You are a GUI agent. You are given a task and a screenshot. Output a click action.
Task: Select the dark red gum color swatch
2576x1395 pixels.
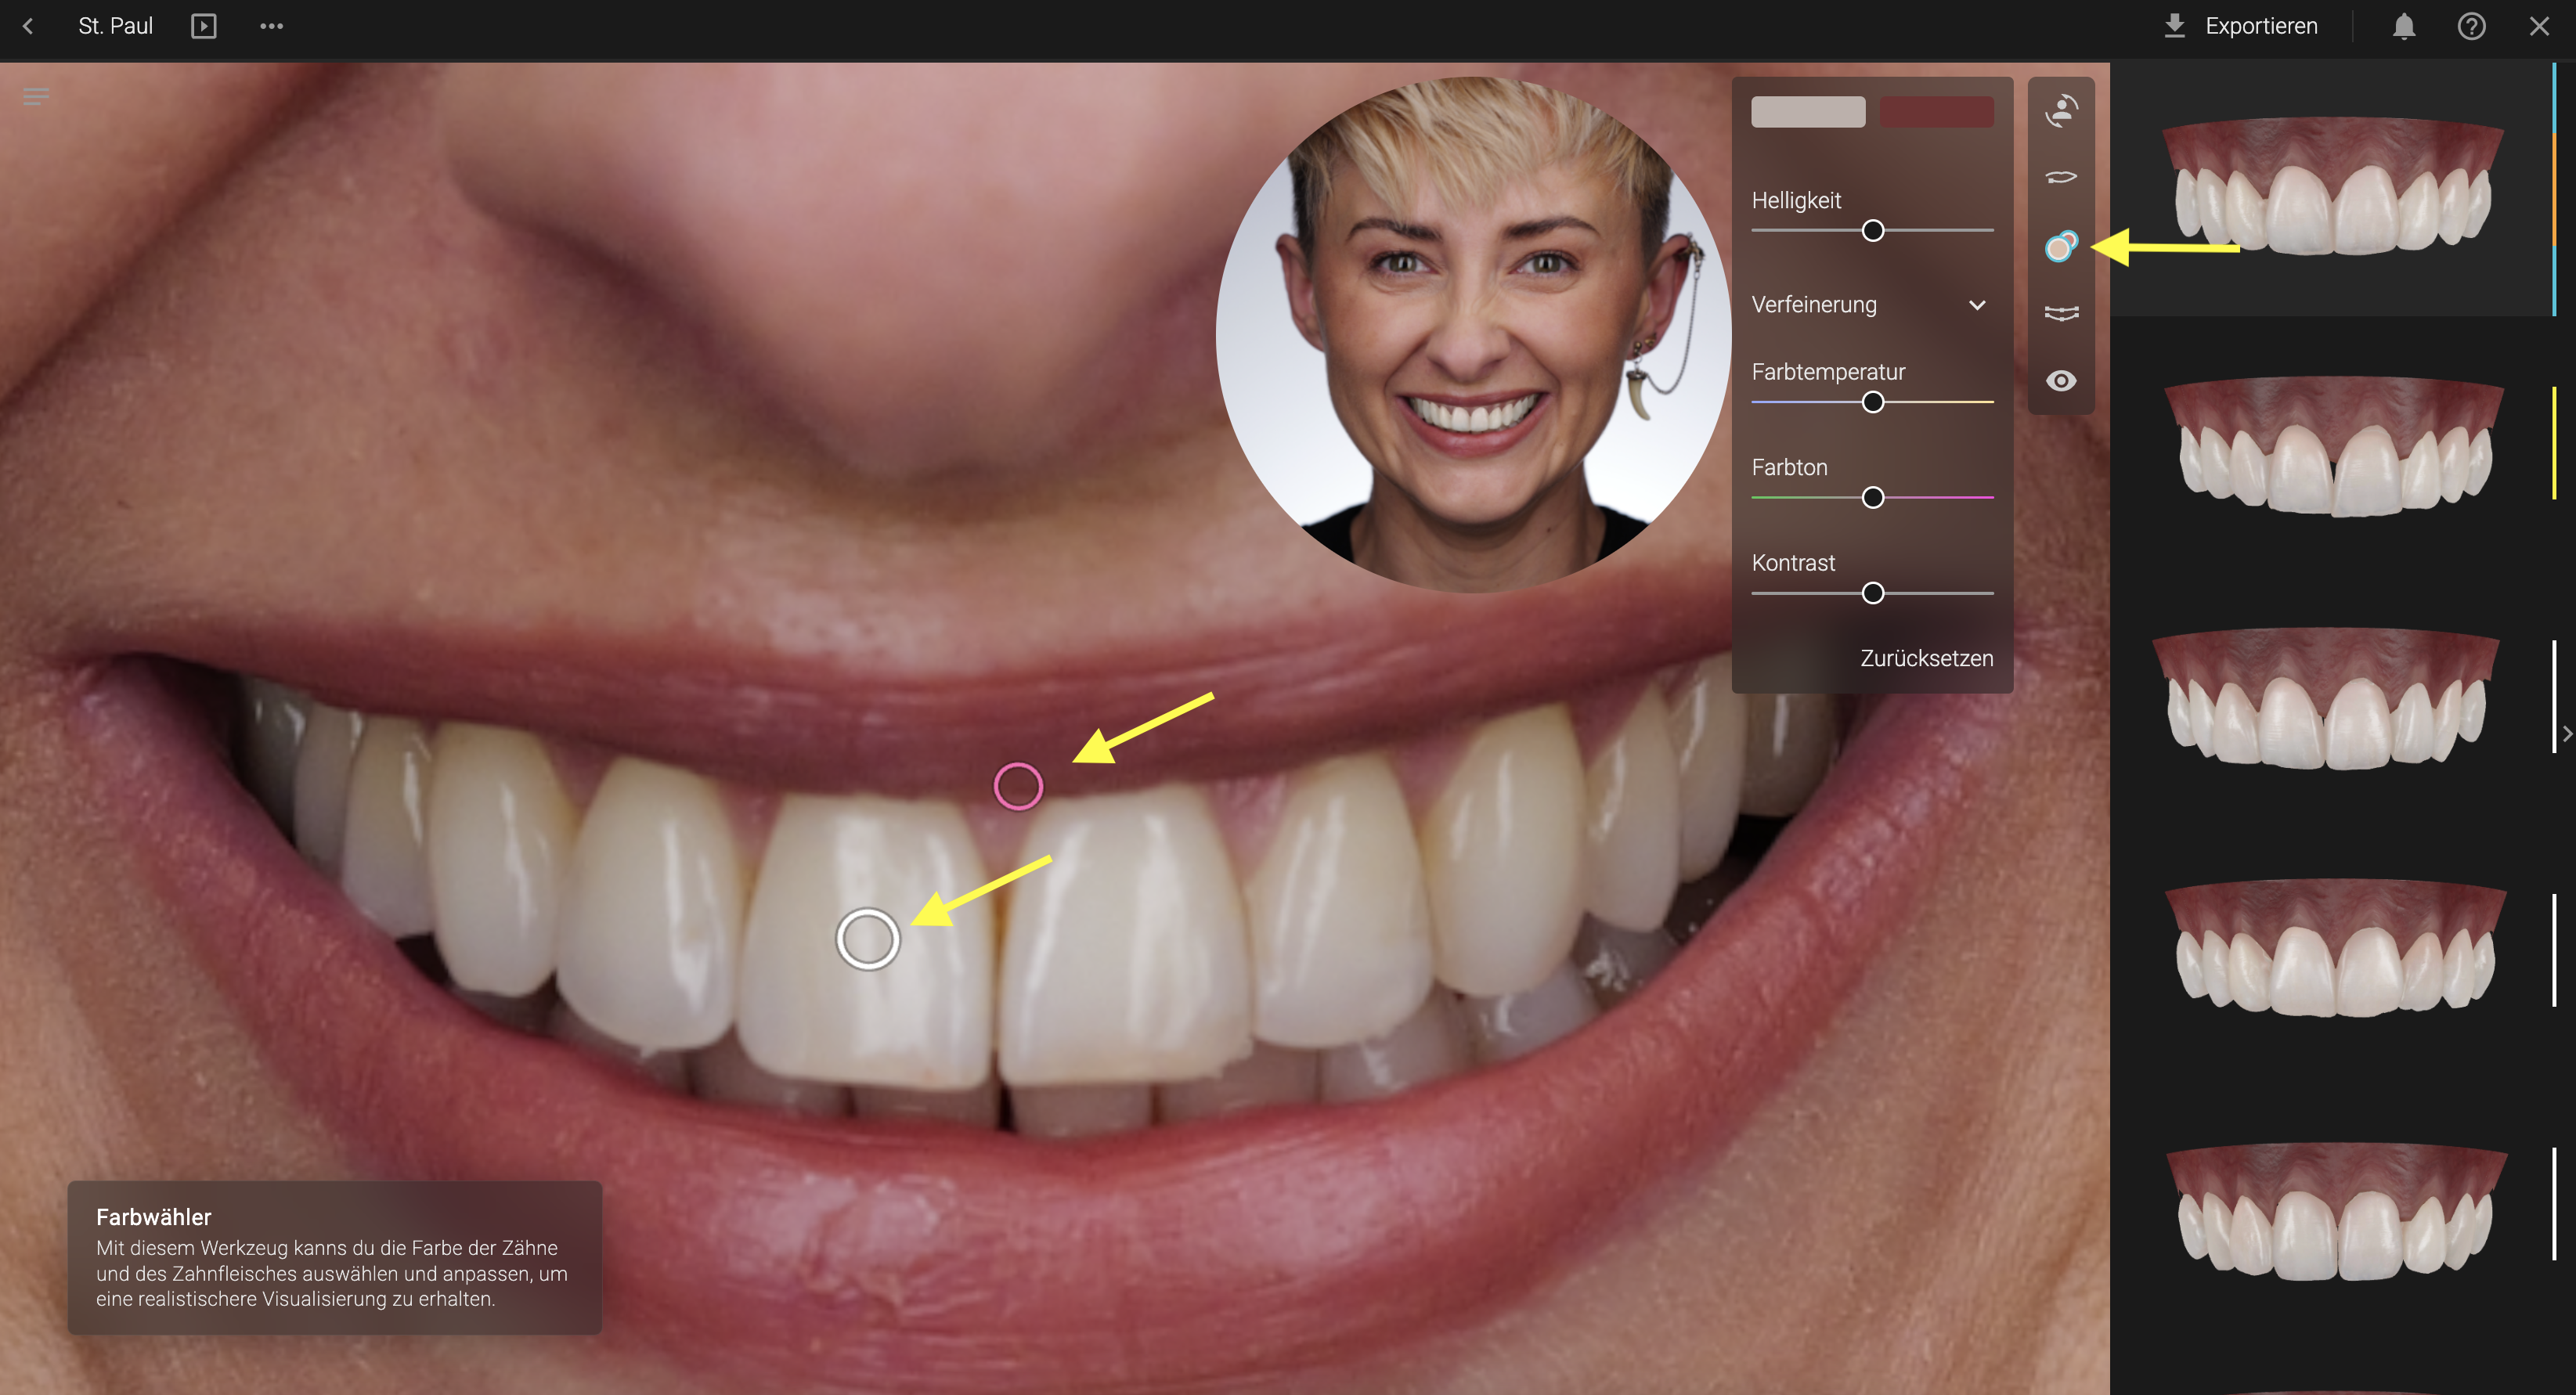(x=1936, y=112)
